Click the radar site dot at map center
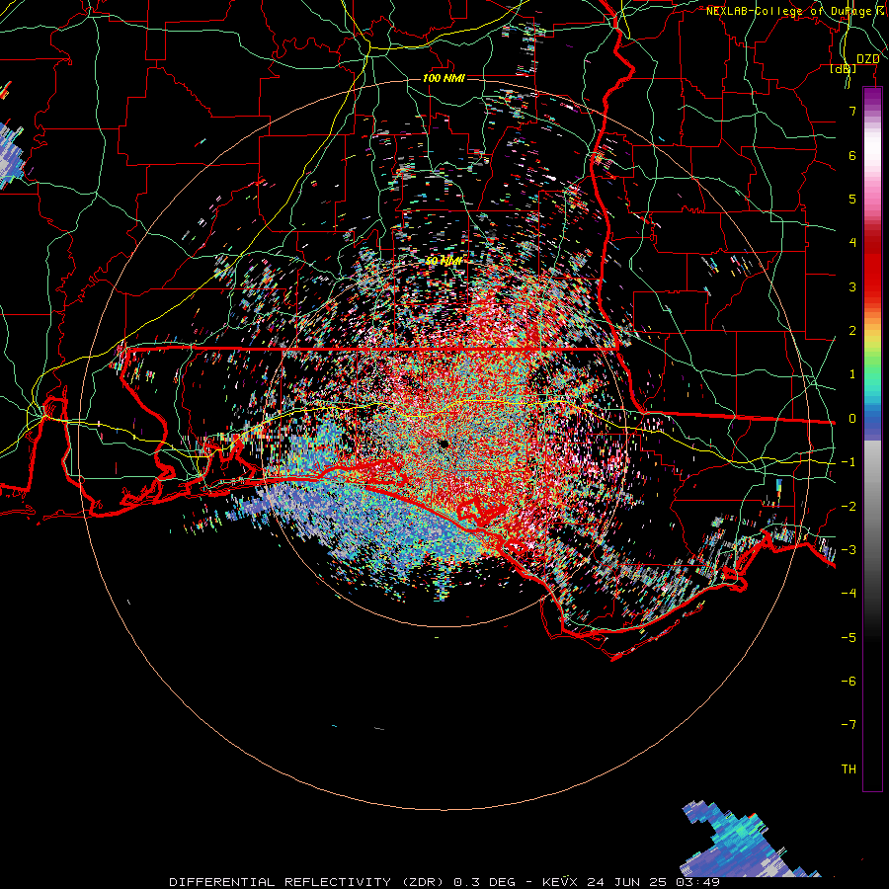The height and width of the screenshot is (889, 889). [444, 444]
